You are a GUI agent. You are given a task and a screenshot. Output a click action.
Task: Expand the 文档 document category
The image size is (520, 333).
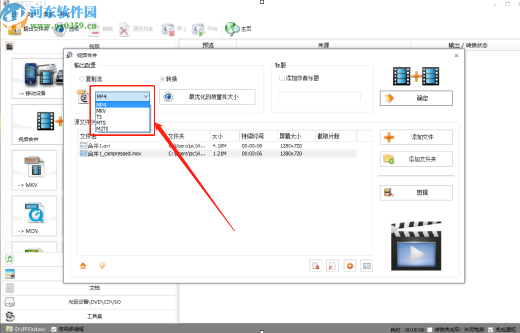coord(94,288)
